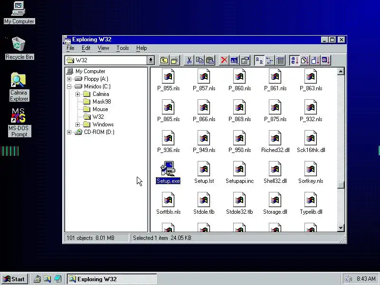380x285 pixels.
Task: Select the Riched32.dll file
Action: (275, 142)
